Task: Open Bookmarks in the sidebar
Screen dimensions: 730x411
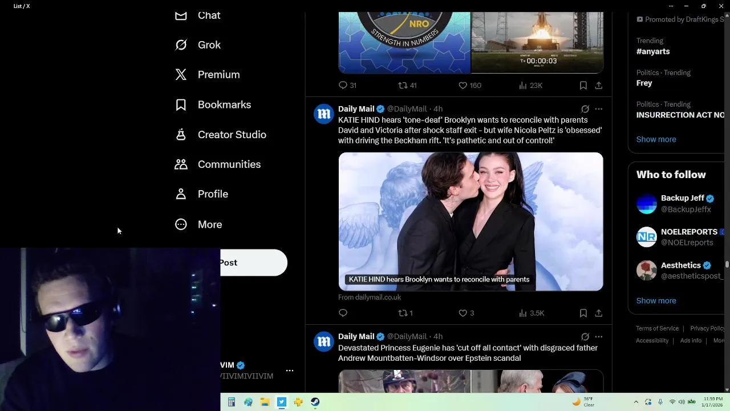Action: pyautogui.click(x=213, y=104)
